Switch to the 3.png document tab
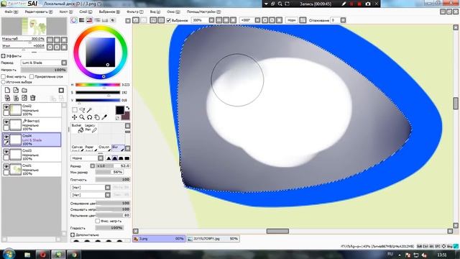 (x=159, y=239)
